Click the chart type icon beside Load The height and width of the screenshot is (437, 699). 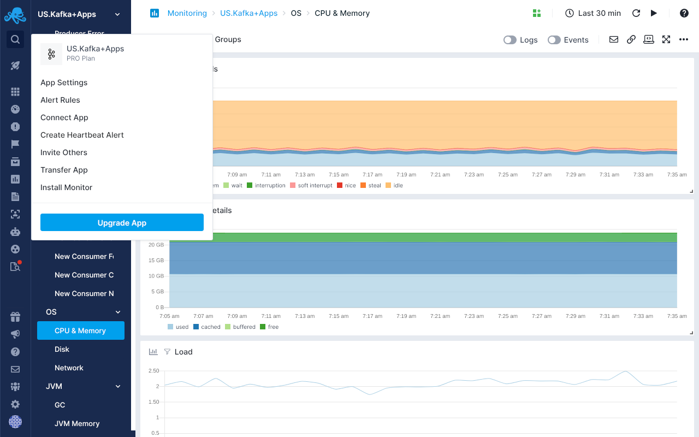[153, 352]
